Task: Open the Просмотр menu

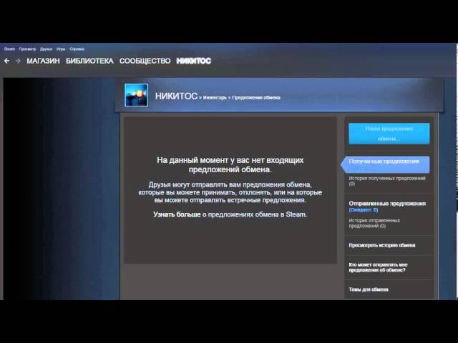Action: tap(28, 49)
